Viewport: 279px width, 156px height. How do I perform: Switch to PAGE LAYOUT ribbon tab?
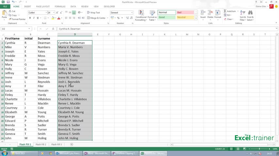tap(43, 6)
